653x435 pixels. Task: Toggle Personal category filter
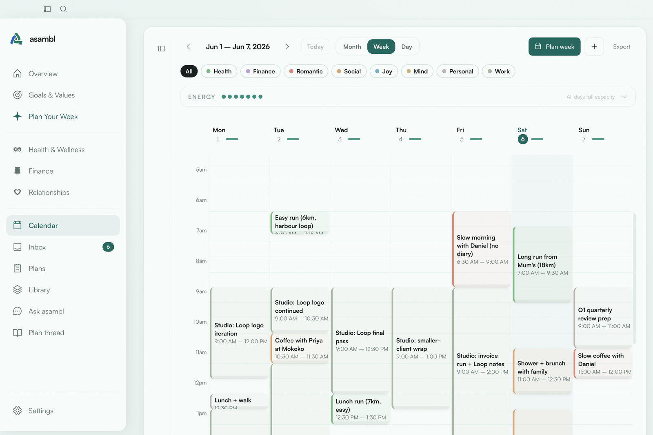(x=458, y=71)
